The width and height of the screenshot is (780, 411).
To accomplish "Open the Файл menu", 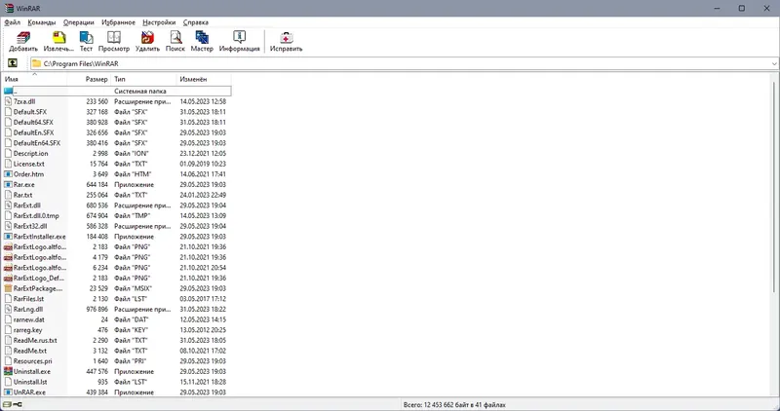I will click(13, 22).
